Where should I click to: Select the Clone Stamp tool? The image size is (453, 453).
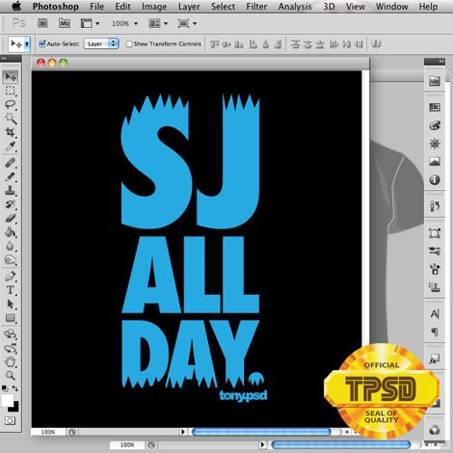[x=11, y=191]
